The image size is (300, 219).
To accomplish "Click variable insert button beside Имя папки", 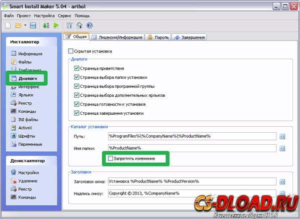I will [282, 148].
